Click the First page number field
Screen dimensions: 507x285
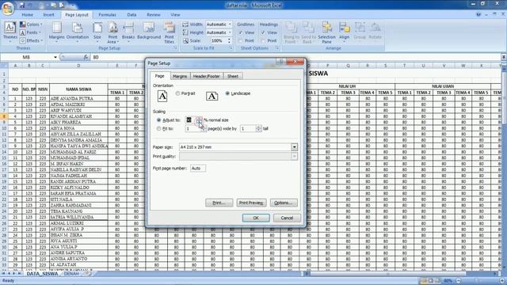tap(198, 169)
